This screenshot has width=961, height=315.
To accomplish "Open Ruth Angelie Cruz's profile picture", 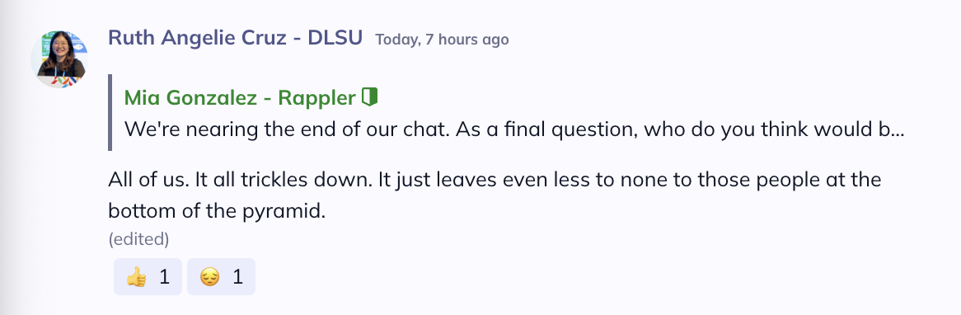I will (59, 59).
